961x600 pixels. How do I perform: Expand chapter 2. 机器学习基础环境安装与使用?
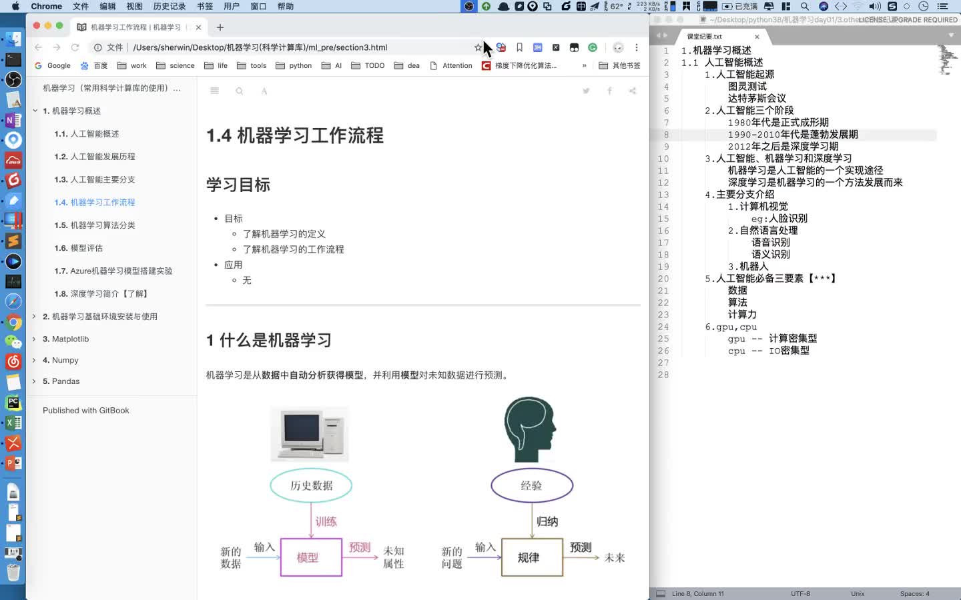(x=35, y=317)
